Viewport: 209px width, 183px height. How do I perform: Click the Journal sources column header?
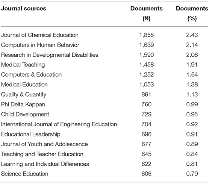pyautogui.click(x=24, y=9)
